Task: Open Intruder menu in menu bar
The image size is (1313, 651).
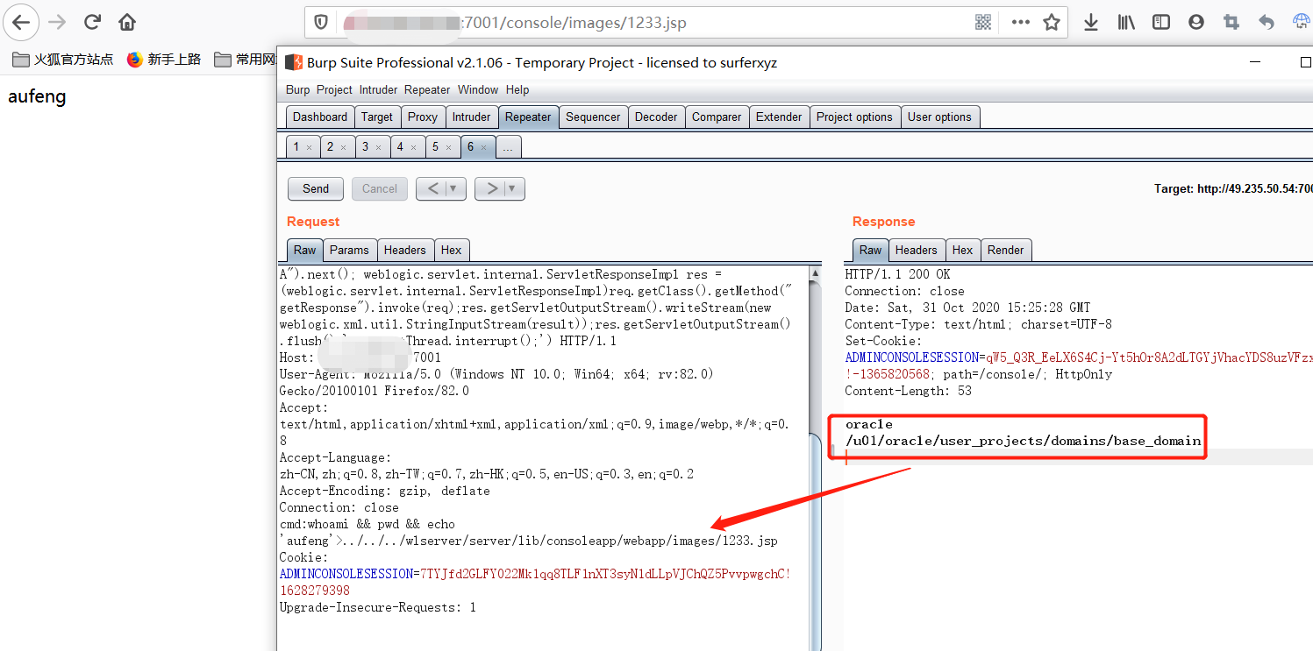Action: click(377, 89)
